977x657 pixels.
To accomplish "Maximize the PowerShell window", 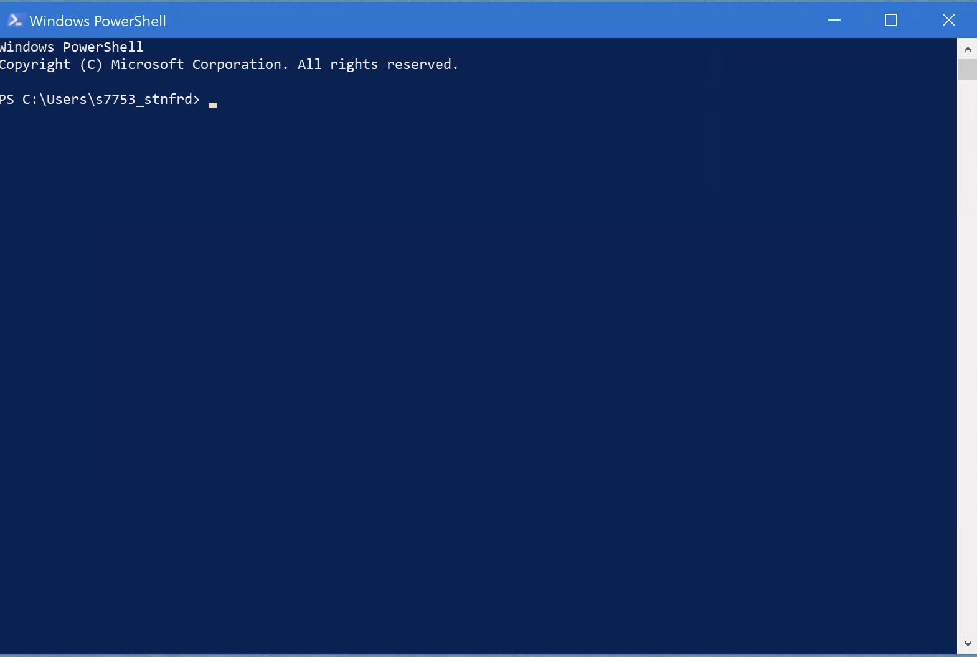I will tap(891, 19).
